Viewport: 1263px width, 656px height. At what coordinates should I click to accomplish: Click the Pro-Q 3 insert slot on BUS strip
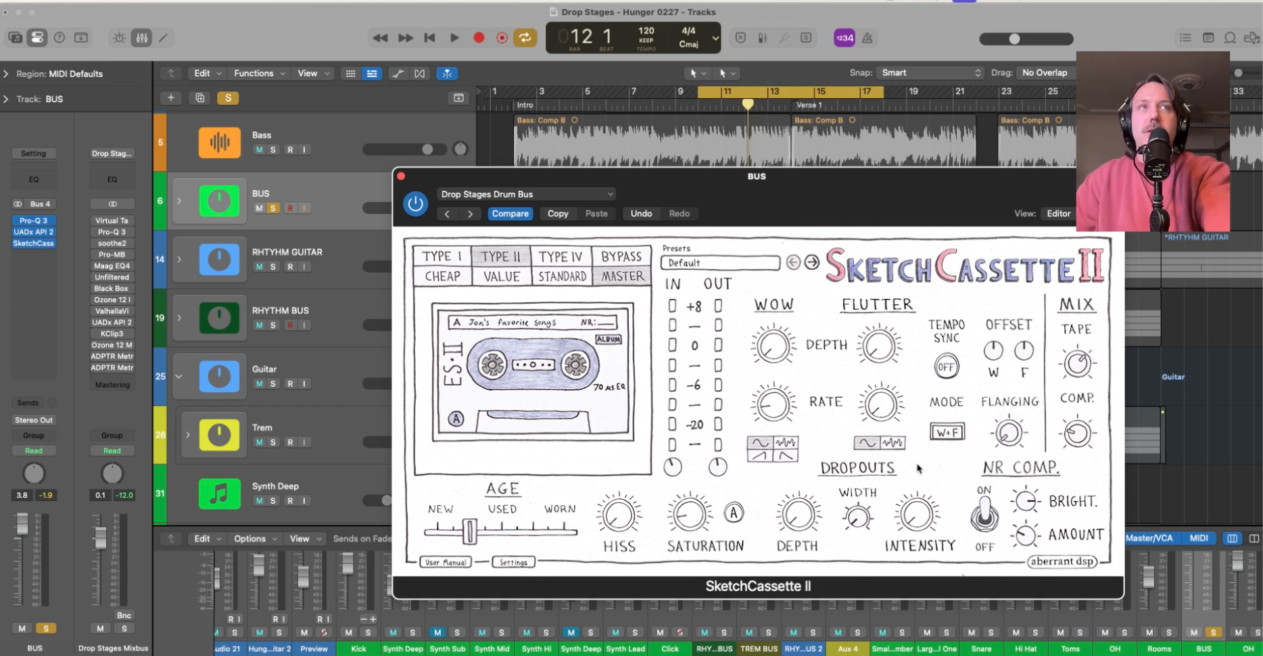[x=34, y=220]
